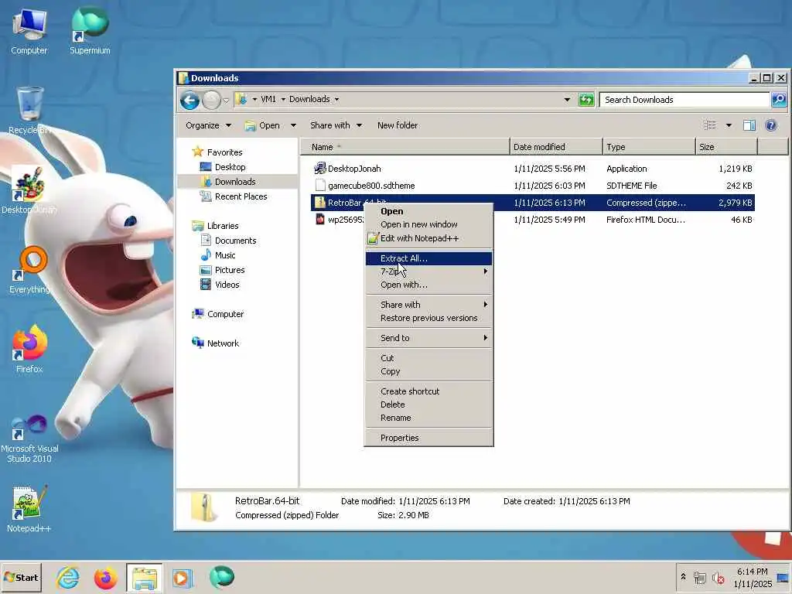The height and width of the screenshot is (594, 792).
Task: Select the Notepad++ desktop shortcut
Action: pos(29,509)
